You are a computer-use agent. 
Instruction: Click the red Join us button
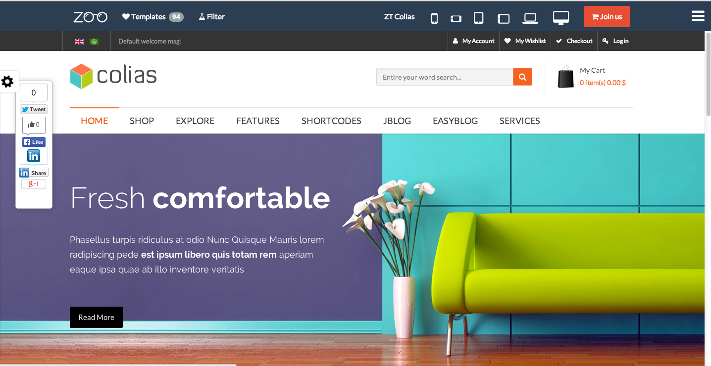[607, 17]
